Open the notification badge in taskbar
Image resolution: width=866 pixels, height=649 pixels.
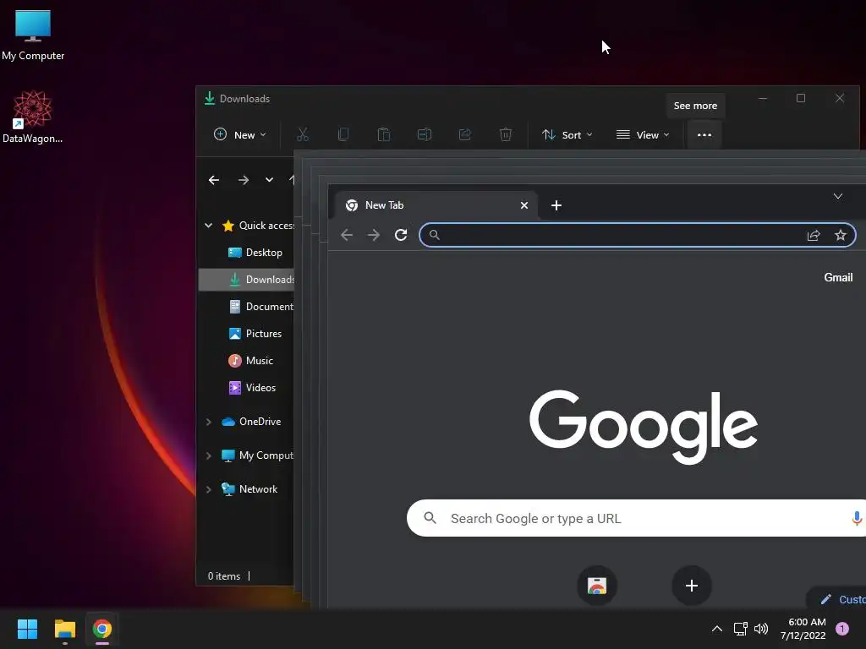[x=842, y=629]
